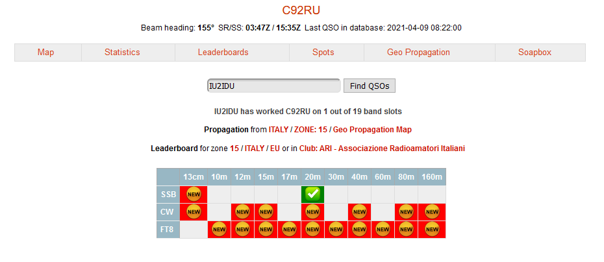The width and height of the screenshot is (604, 262).
Task: Open Club: ARI - Associazione Radioamatori Italiani link
Action: tap(381, 148)
